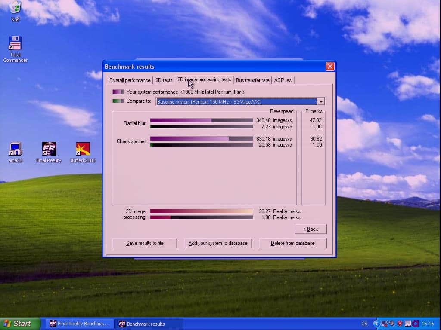Select the aida32 desktop shortcut
This screenshot has width=441, height=330.
[x=15, y=152]
